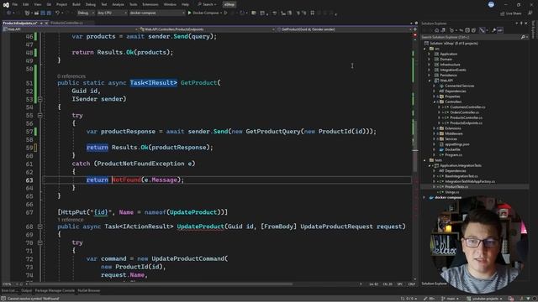Screen dimensions: 538x302
Task: Click the Undo toolbar icon
Action: (x=58, y=13)
